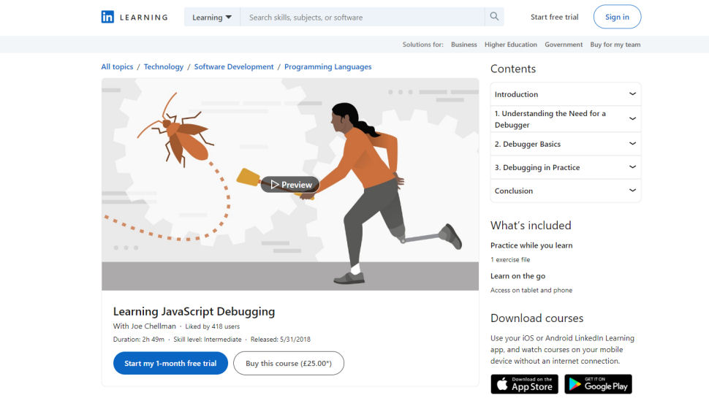Open Higher Education solutions link

pyautogui.click(x=511, y=45)
